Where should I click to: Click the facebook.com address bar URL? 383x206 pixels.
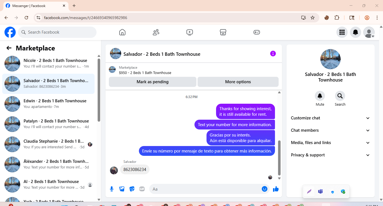86,18
